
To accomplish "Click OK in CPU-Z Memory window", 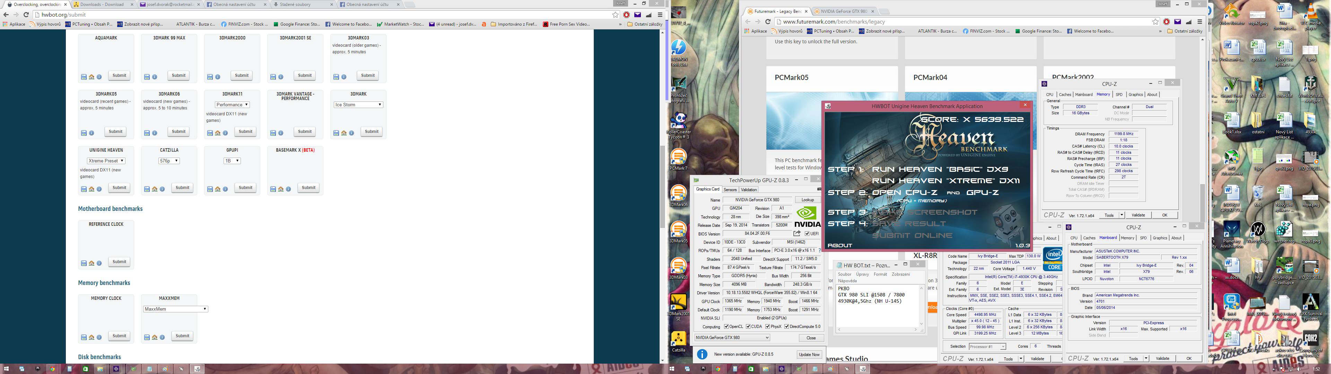I will [x=1165, y=215].
